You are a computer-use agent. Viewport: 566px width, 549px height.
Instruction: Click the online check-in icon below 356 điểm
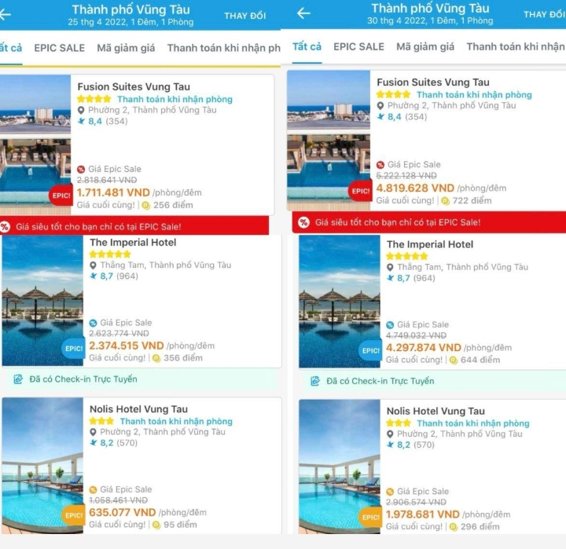point(18,379)
